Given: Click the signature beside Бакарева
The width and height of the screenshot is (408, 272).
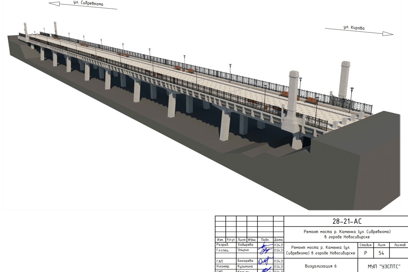Looking at the screenshot, I should coord(265,261).
